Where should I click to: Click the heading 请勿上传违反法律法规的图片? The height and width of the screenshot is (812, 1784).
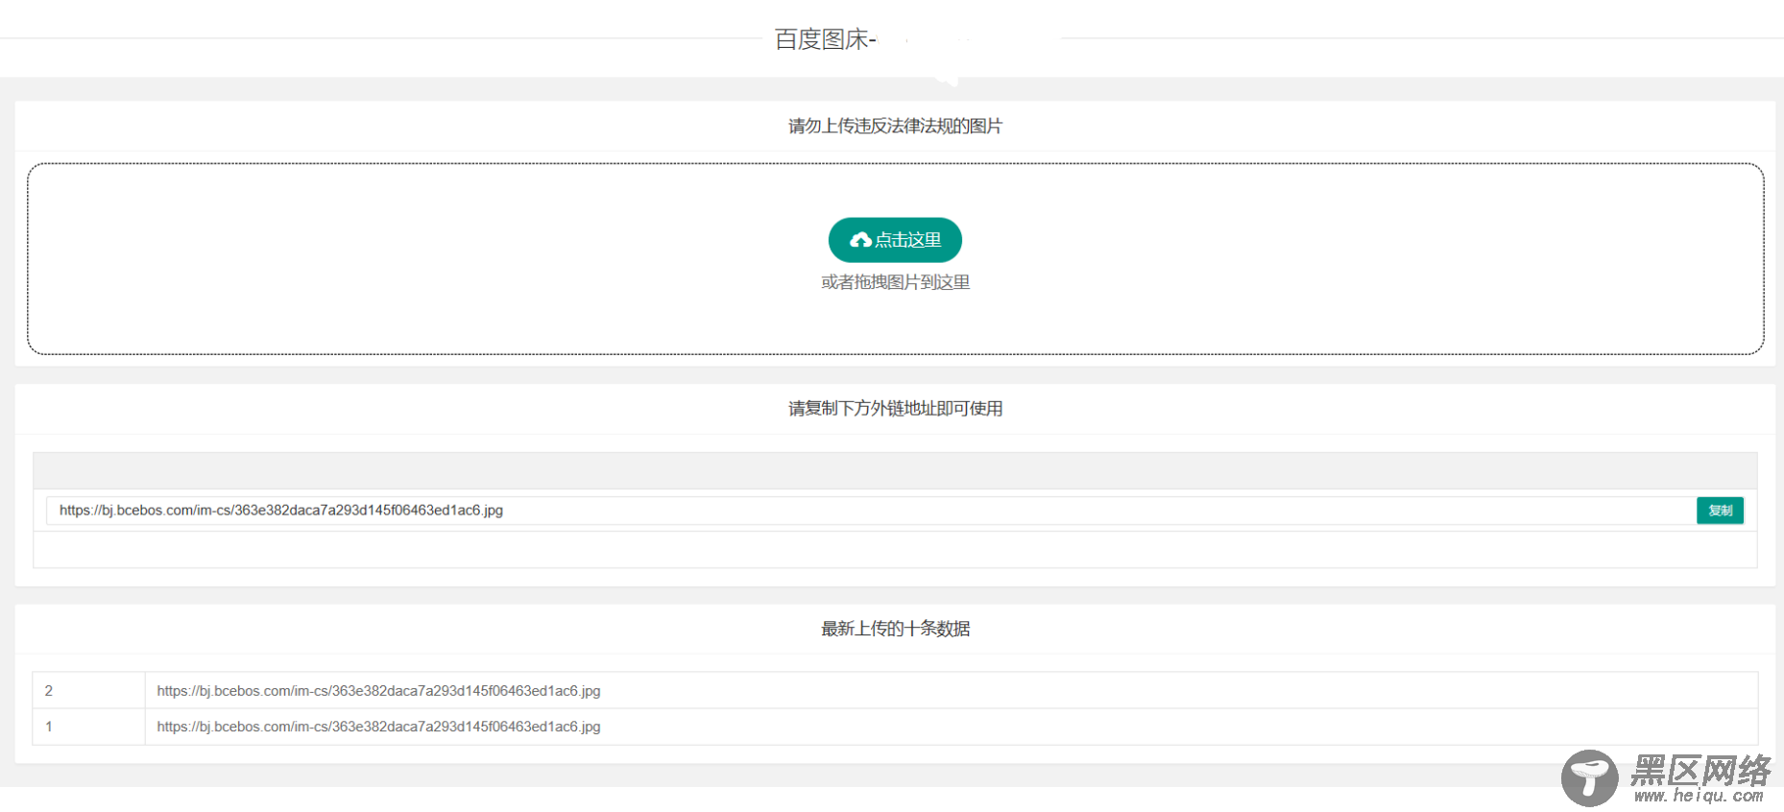click(x=895, y=126)
